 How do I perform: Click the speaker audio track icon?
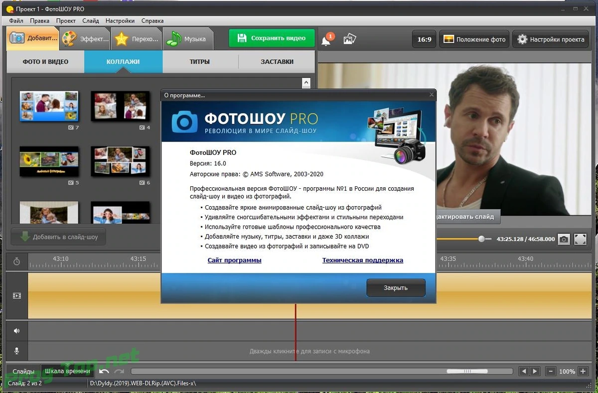click(16, 331)
